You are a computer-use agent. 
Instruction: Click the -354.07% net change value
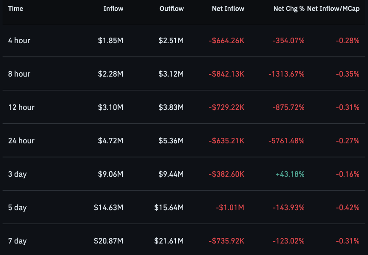[288, 41]
